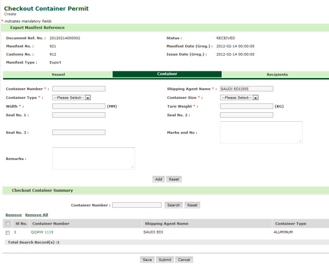Image resolution: width=329 pixels, height=266 pixels.
Task: Click the Remove All link
Action: pyautogui.click(x=37, y=215)
